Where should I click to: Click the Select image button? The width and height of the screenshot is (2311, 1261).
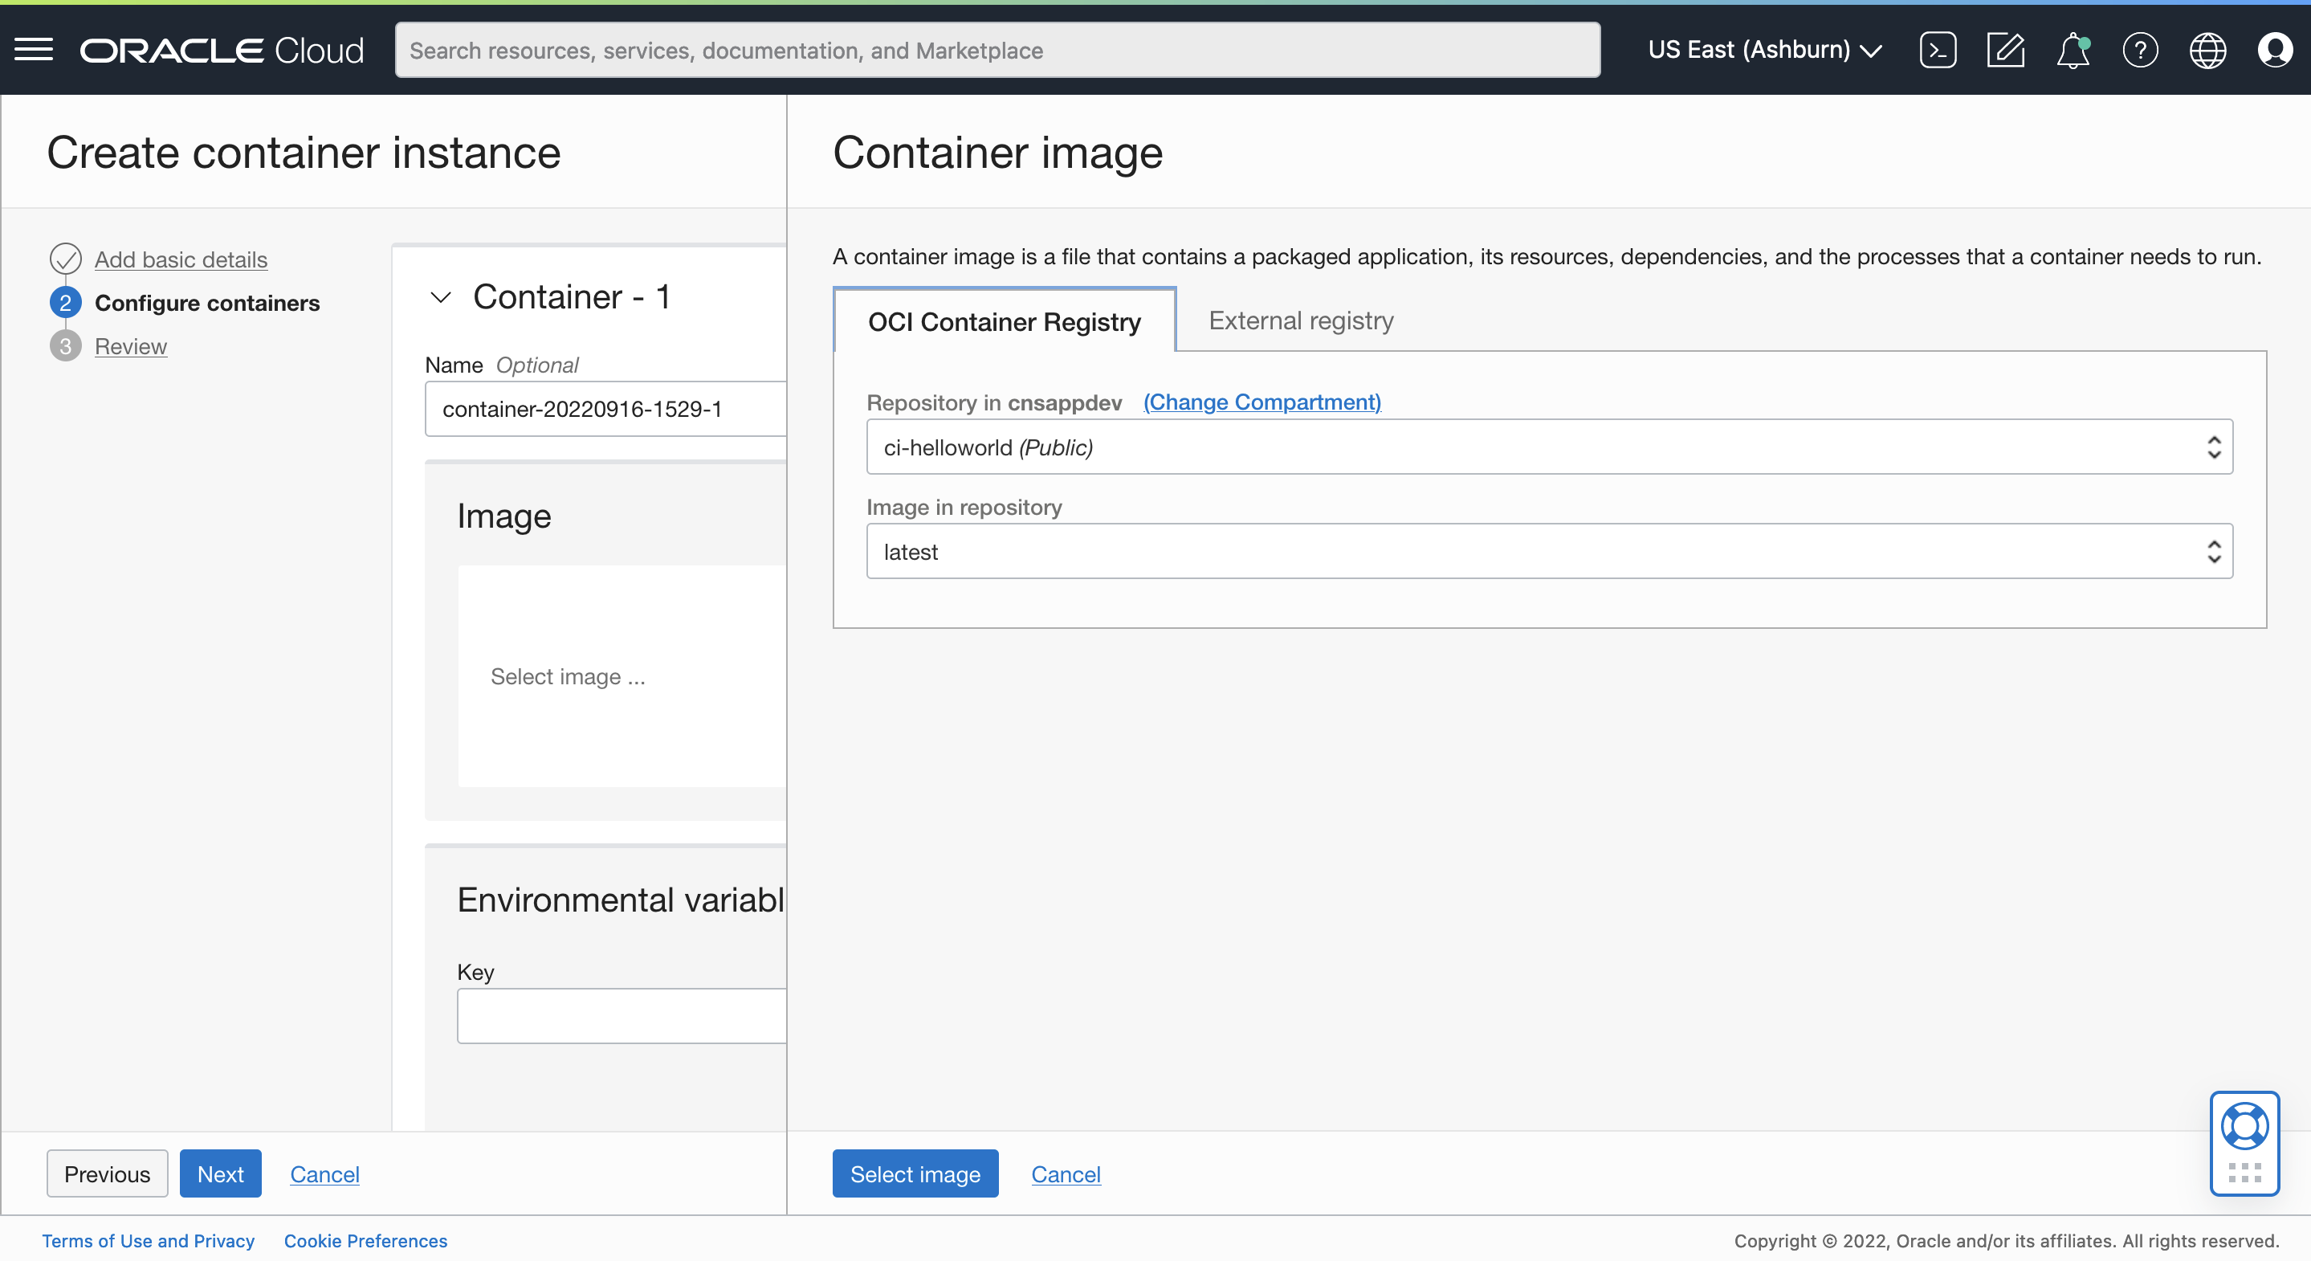pyautogui.click(x=915, y=1173)
